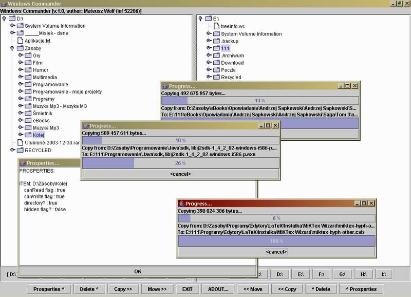411x297 pixels.
Task: Click the 10 % progress bar
Action: (180, 140)
